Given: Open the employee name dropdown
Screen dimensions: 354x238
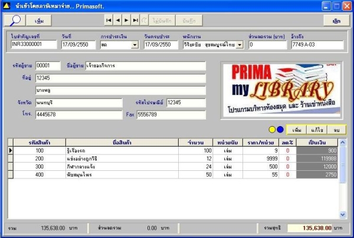Looking at the screenshot, I should [240, 45].
